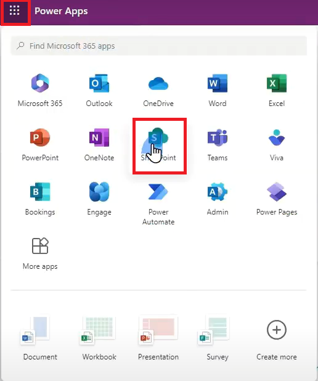Launch Word from the launcher
Viewport: 318px width, 381px height.
point(218,91)
